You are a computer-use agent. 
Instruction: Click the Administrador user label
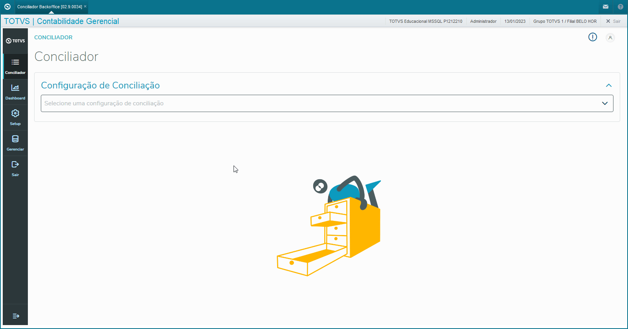(x=483, y=21)
